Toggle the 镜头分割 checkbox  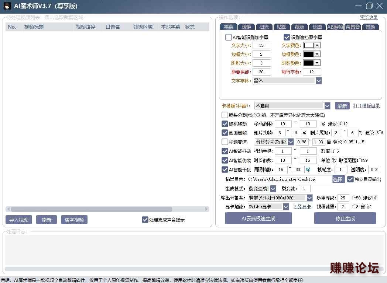click(x=225, y=115)
